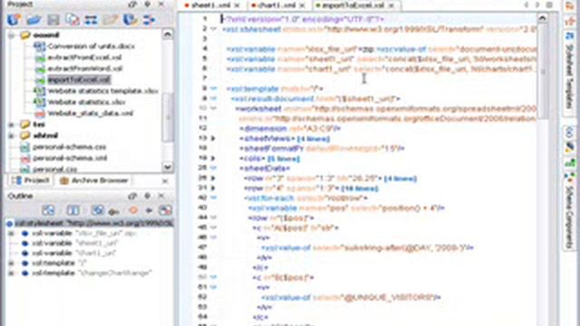Switch to the Archive Browser tab
580x326 pixels.
tap(94, 180)
